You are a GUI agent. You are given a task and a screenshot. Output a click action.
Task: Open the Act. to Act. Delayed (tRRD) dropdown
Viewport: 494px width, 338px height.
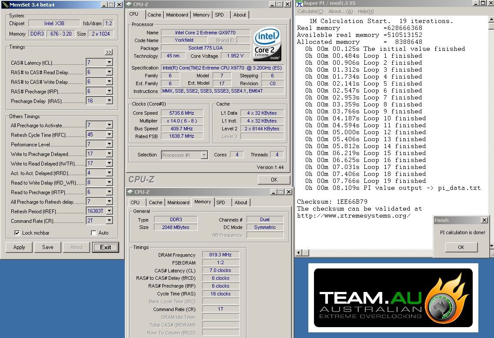(109, 173)
